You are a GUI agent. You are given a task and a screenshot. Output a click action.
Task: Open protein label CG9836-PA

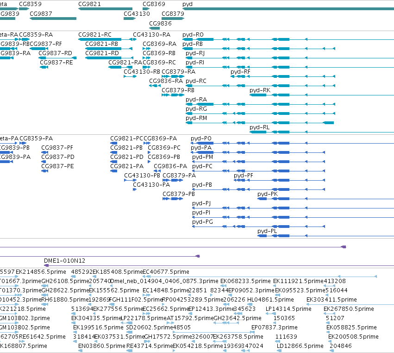click(170, 166)
